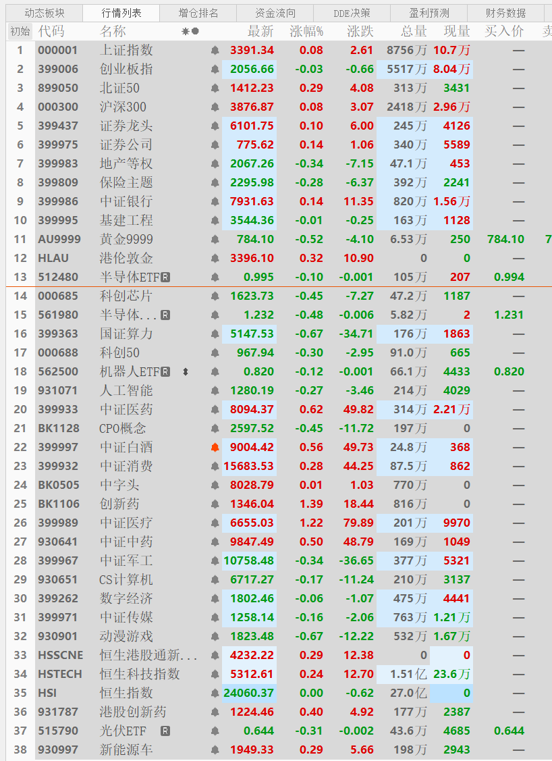Viewport: 552px width, 761px height.
Task: Sort by the 现量 column header
Action: pos(457,32)
